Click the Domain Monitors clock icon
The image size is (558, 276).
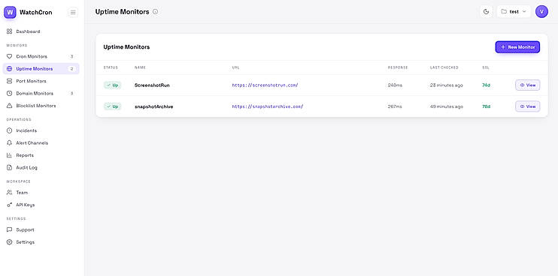click(x=10, y=94)
